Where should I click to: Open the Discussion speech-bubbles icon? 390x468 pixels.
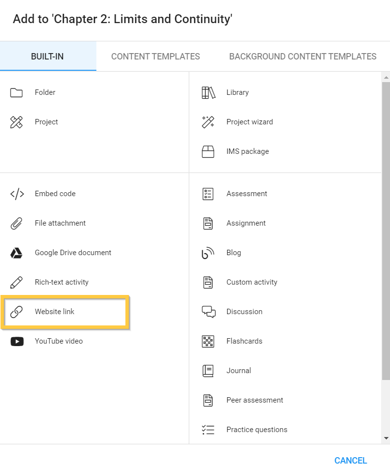click(x=208, y=312)
